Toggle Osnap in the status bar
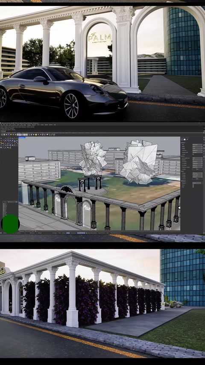The width and height of the screenshot is (205, 365). point(68,233)
